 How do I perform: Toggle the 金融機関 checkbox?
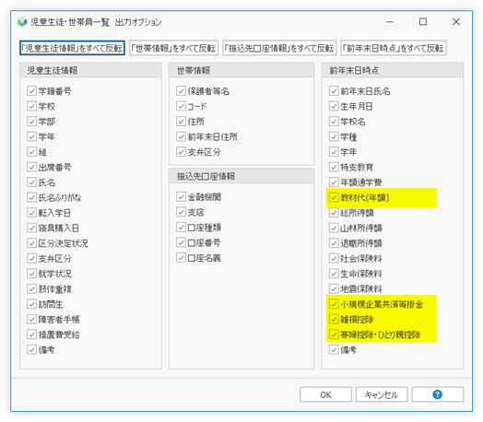181,197
